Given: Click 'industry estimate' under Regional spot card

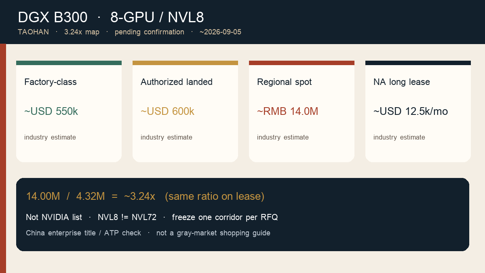Looking at the screenshot, I should (283, 137).
